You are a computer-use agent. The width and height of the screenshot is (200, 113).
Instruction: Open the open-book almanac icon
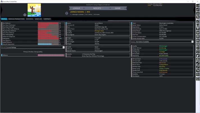click(198, 25)
